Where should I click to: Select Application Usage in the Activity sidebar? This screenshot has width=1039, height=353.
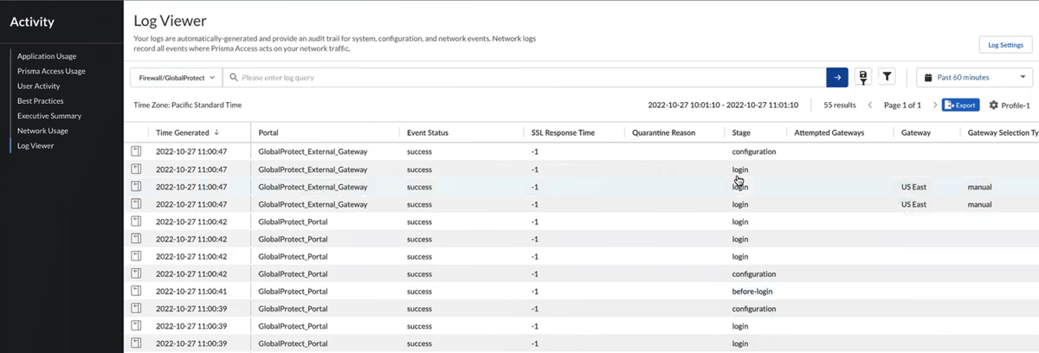[x=47, y=56]
